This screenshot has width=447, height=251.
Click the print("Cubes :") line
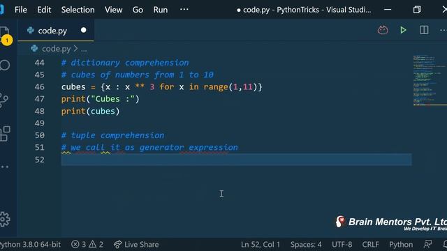point(101,99)
